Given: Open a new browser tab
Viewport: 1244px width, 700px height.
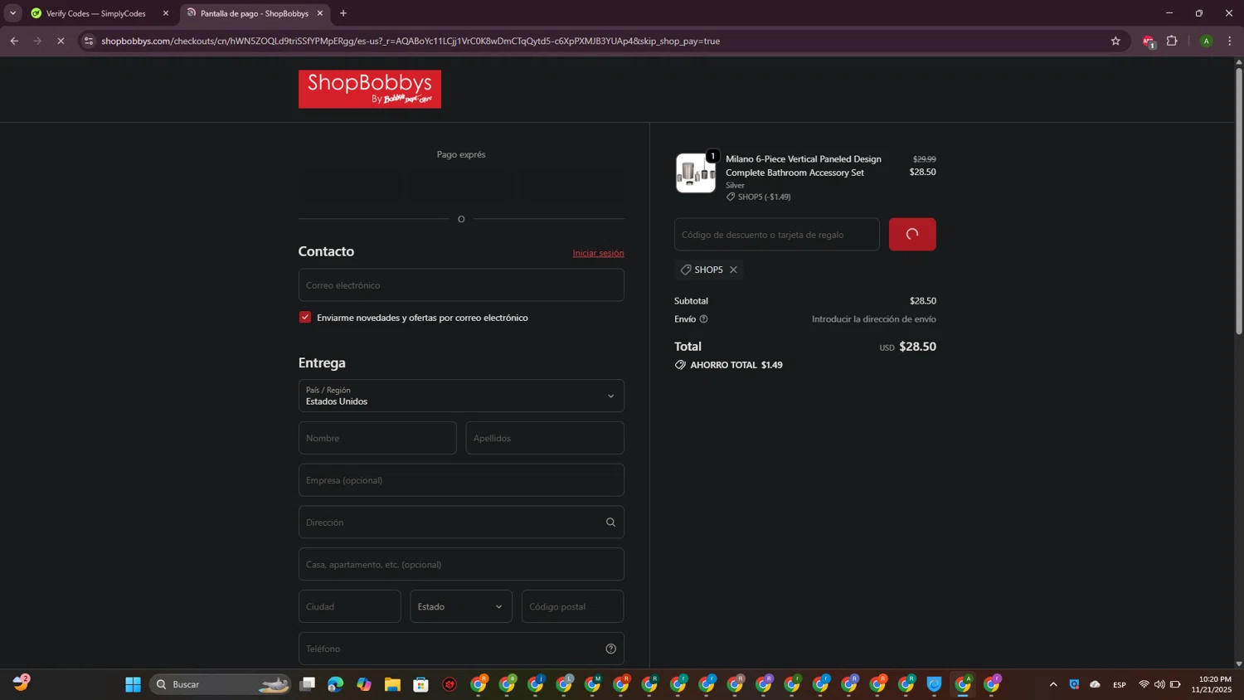Looking at the screenshot, I should [343, 13].
